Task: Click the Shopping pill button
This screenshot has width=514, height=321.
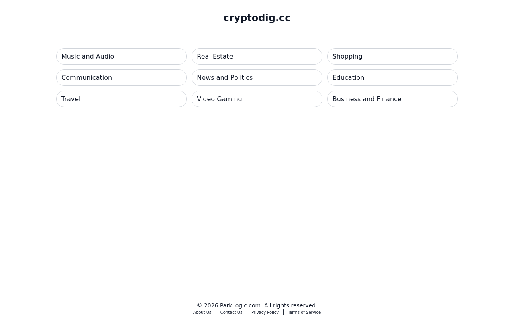Action: point(392,57)
